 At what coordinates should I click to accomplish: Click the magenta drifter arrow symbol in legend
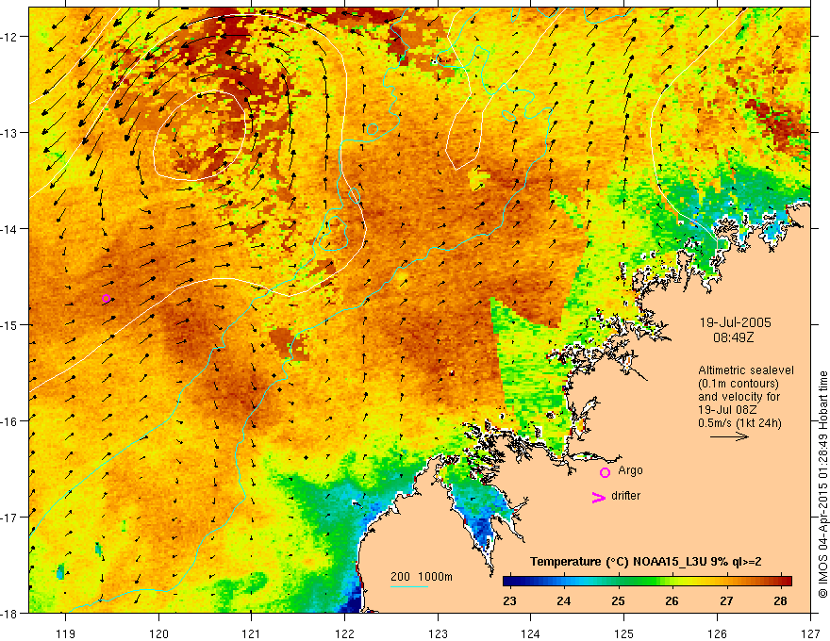click(599, 497)
